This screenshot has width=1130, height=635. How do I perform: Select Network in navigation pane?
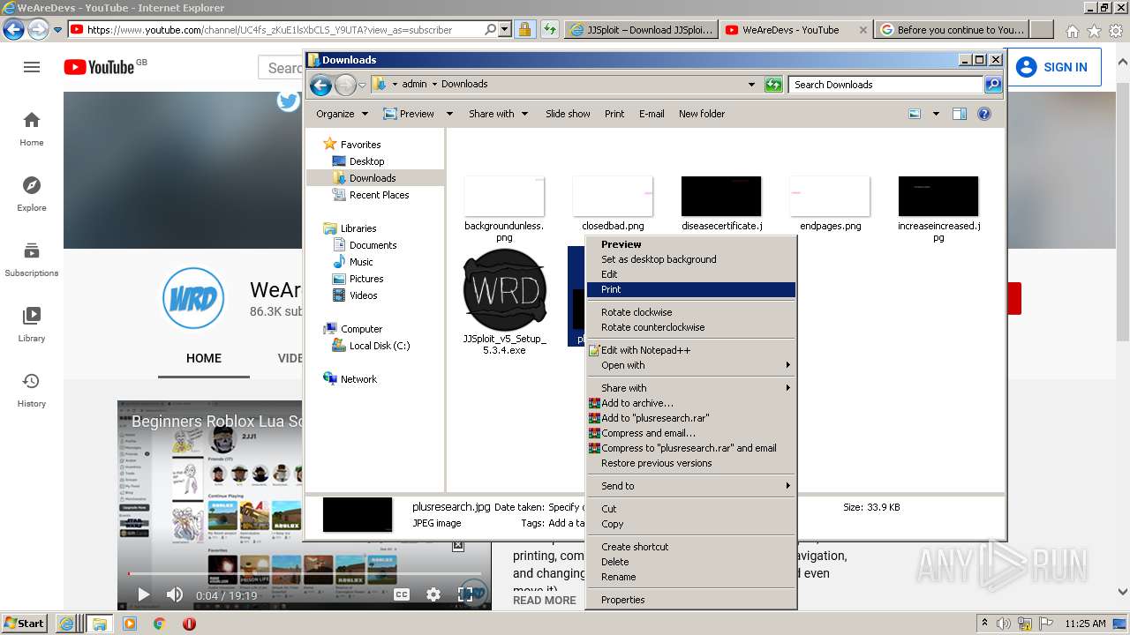coord(358,379)
